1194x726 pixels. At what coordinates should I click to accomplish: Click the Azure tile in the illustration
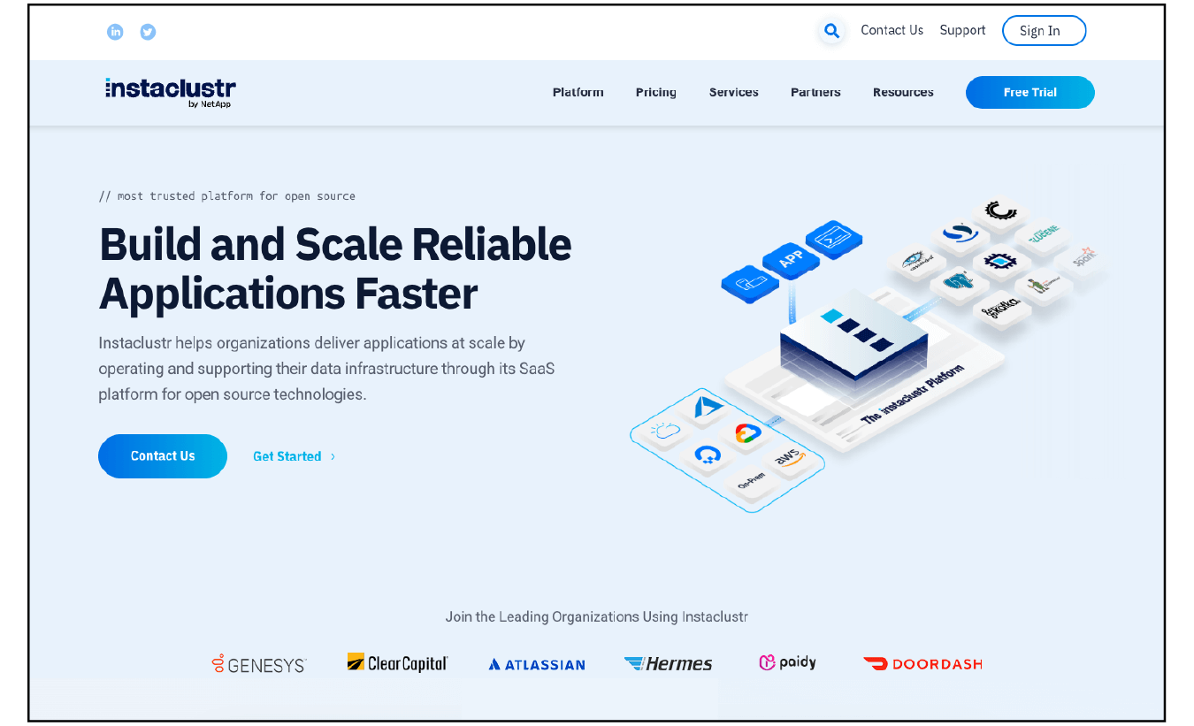708,408
